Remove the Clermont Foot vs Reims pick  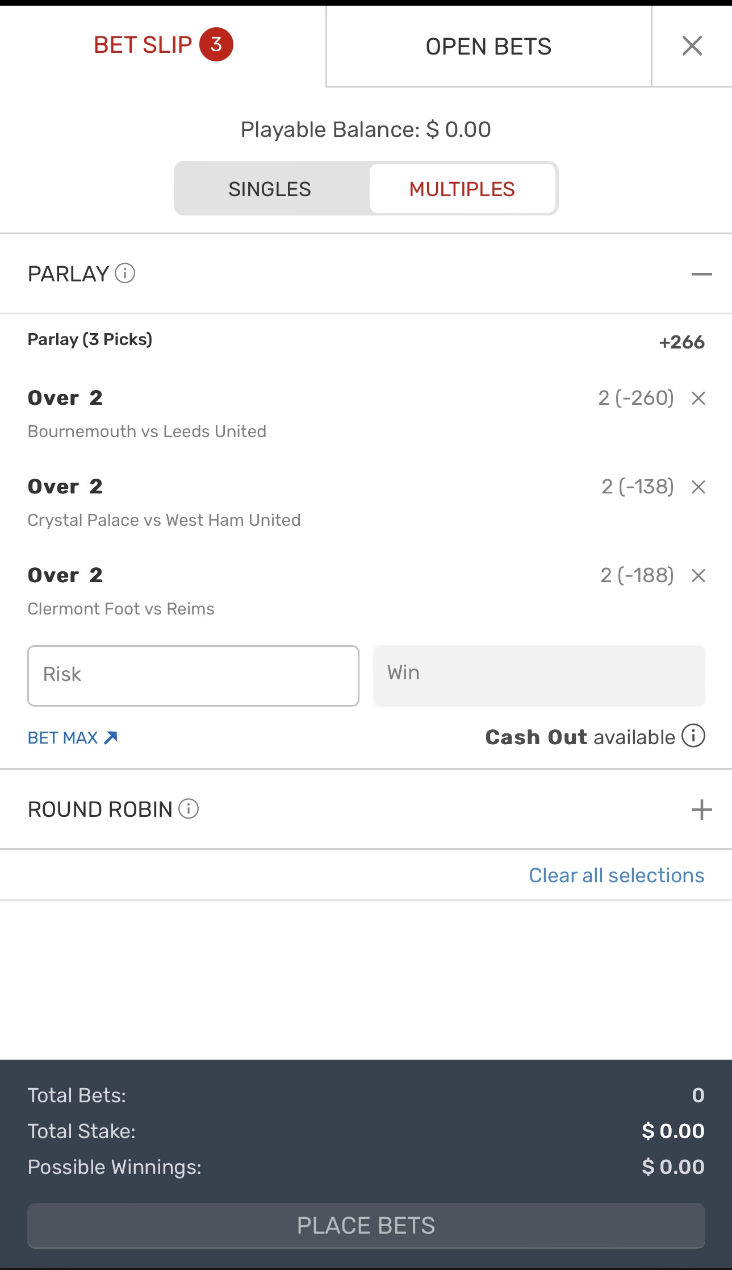click(698, 576)
